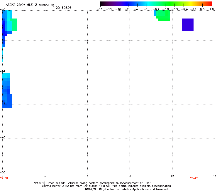Click the color scale label -0.4
This screenshot has width=217, height=191.
pyautogui.click(x=184, y=9)
